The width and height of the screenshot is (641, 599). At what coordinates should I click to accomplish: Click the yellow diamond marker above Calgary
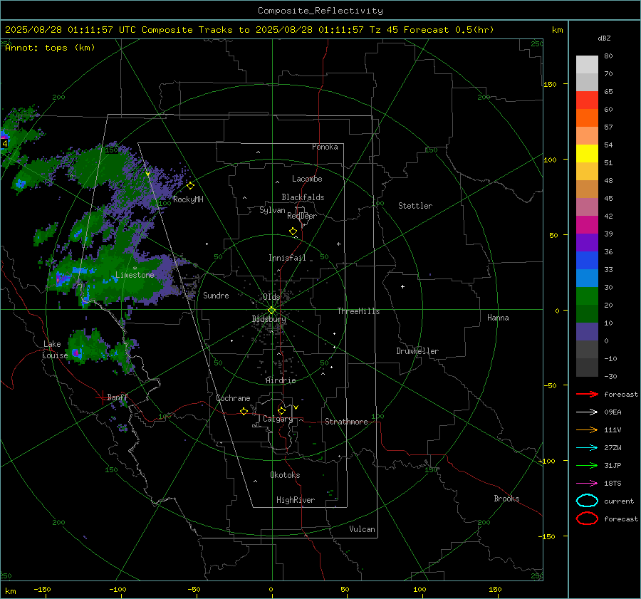point(281,410)
